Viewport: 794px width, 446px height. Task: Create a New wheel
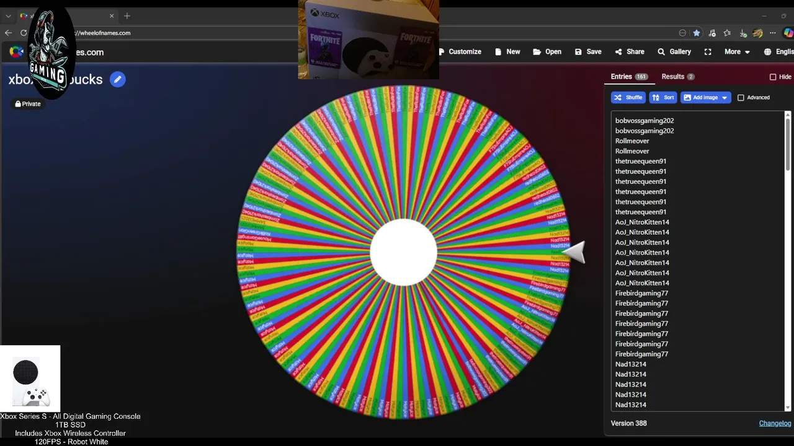coord(507,52)
